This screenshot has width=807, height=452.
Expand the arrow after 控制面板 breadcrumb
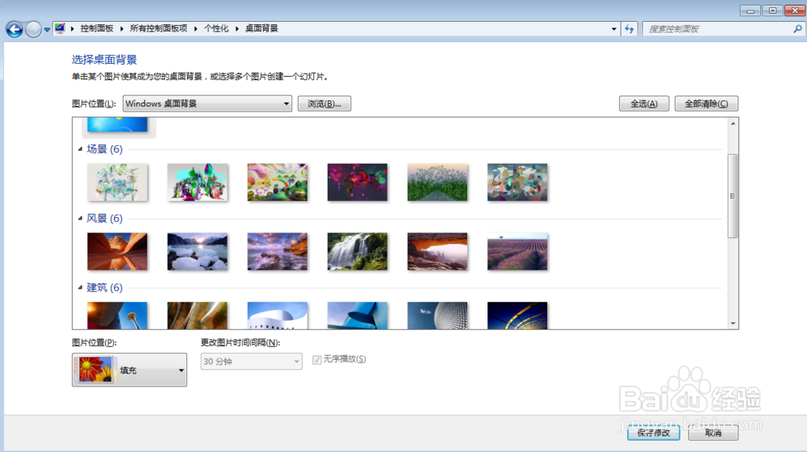coord(122,28)
